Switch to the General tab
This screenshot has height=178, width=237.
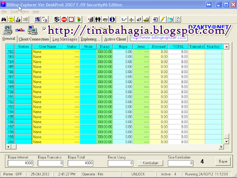(9, 39)
